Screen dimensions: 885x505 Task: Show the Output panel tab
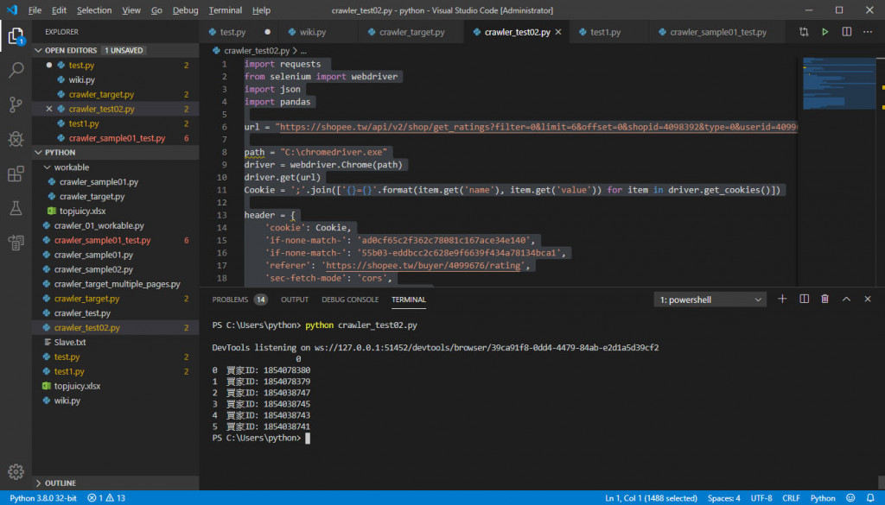(x=295, y=300)
